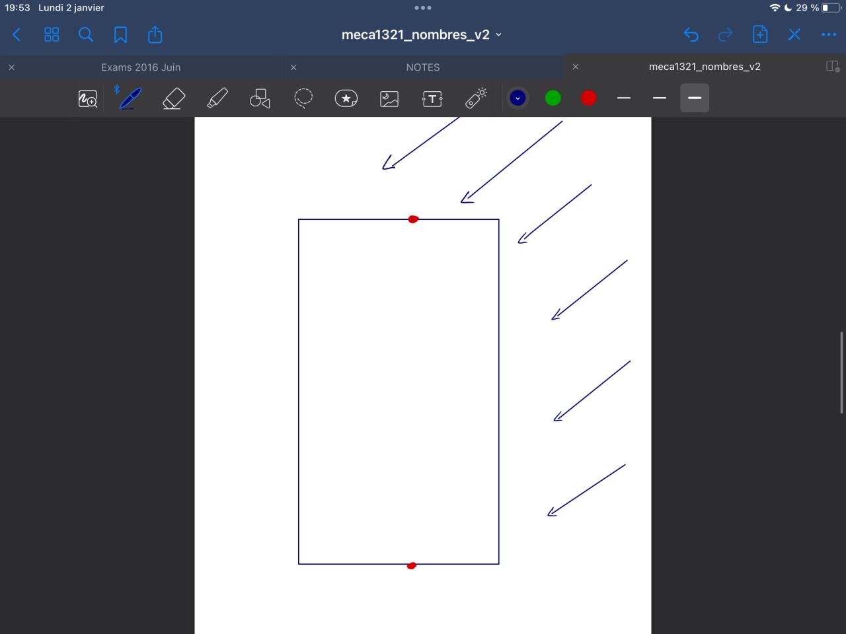Screen dimensions: 846x634
Task: Close the meca1321_nombres_v2 tab
Action: click(x=575, y=67)
